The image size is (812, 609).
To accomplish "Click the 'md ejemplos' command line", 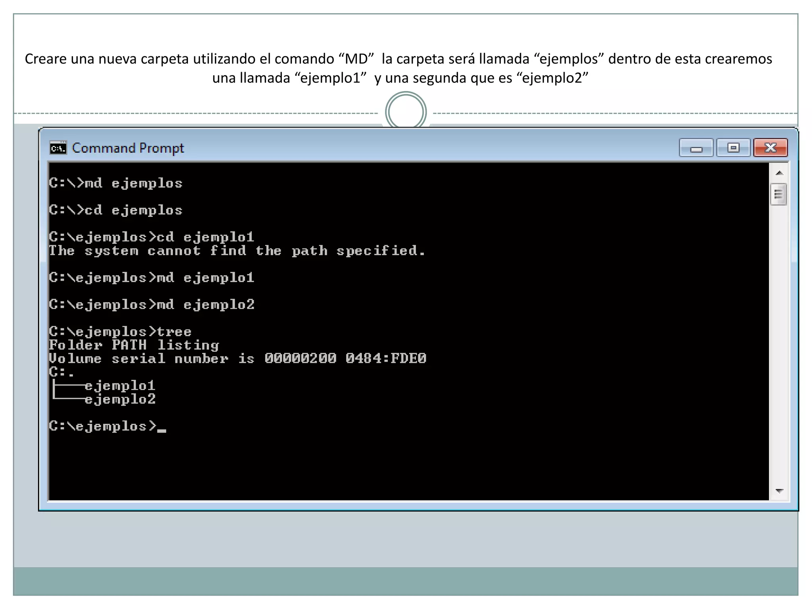I will [116, 183].
